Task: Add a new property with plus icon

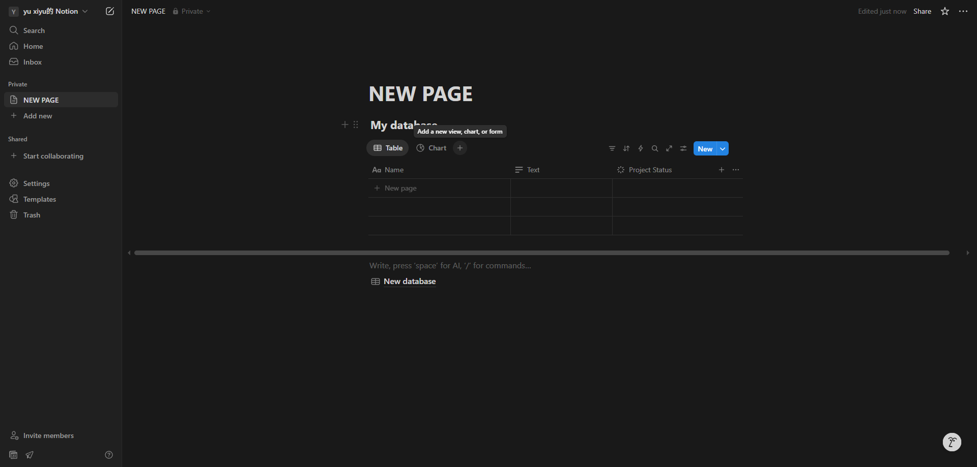Action: (x=722, y=170)
